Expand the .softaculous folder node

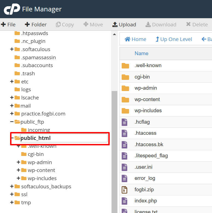(12, 49)
